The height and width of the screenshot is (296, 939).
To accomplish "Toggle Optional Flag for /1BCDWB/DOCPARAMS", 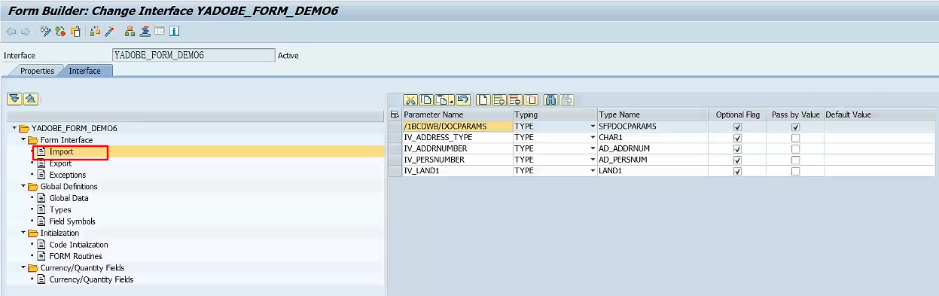I will tap(737, 127).
